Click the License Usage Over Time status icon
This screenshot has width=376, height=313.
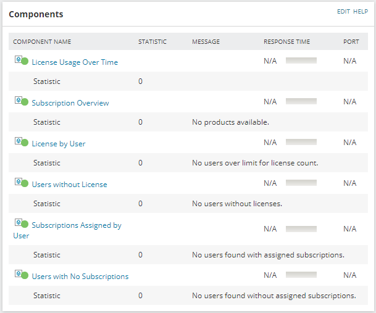tap(21, 61)
